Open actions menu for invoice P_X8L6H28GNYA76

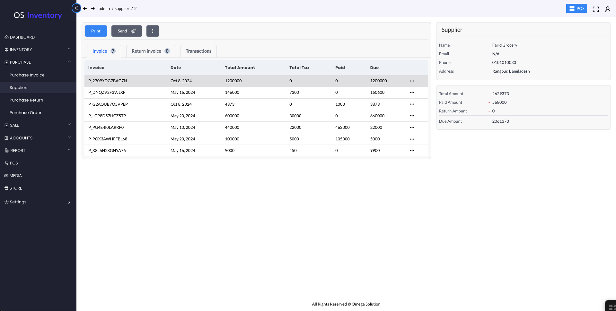(412, 151)
